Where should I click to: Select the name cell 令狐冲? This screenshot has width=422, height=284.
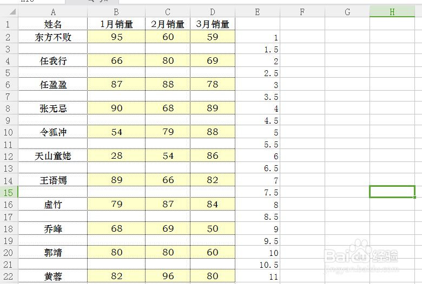click(x=53, y=132)
